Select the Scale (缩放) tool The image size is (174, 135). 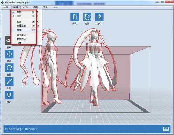9,81
